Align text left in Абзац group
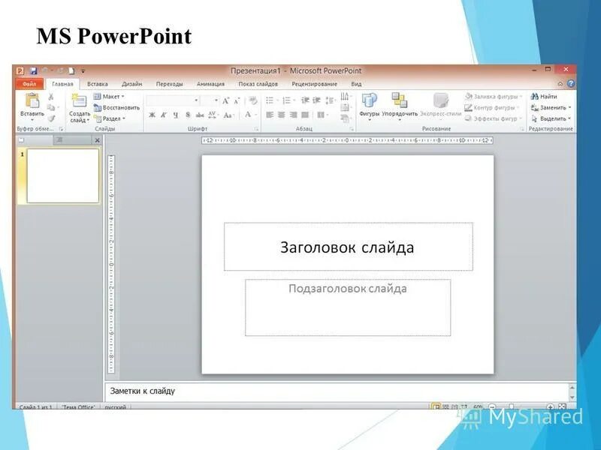Viewport: 601px width, 450px height. tap(270, 115)
